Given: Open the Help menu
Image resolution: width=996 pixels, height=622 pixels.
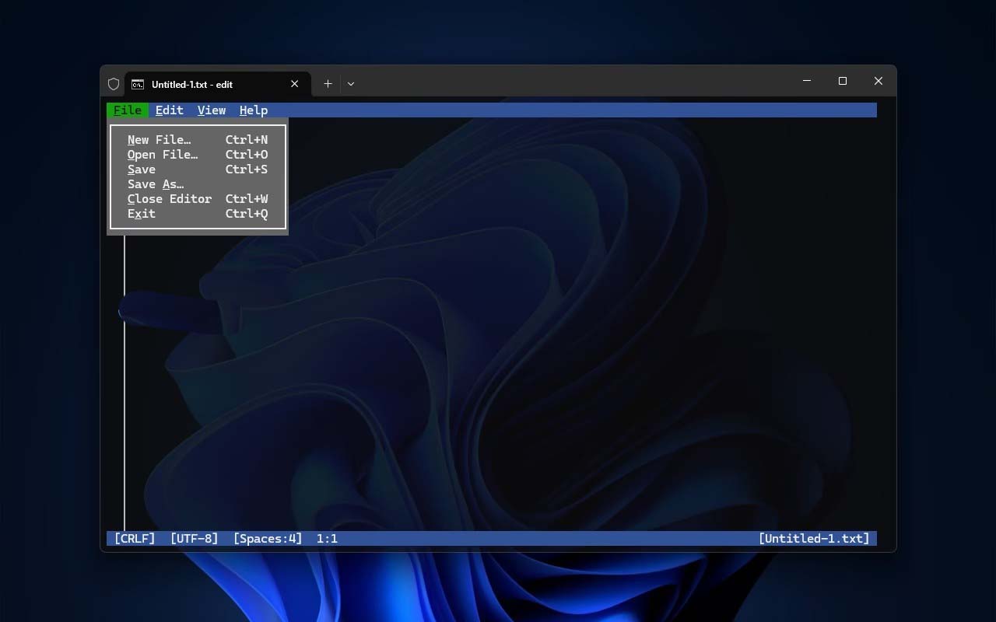Looking at the screenshot, I should click(253, 110).
